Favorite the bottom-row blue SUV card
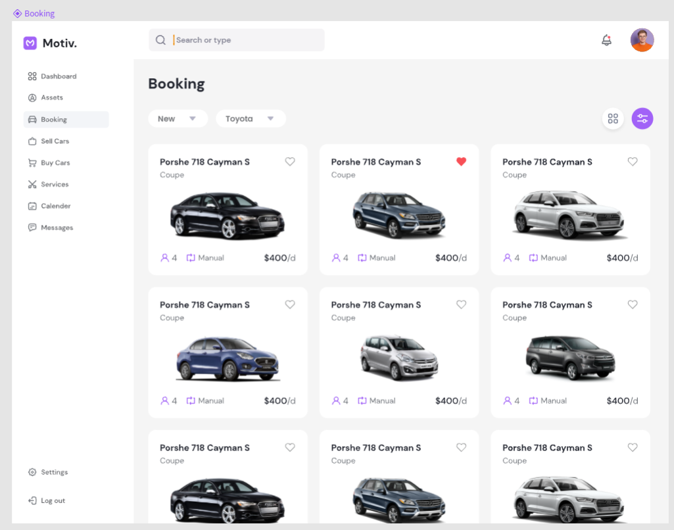 461,447
